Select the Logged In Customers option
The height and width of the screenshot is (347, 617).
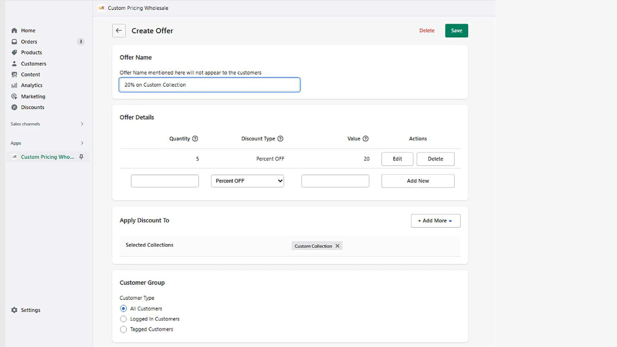123,319
